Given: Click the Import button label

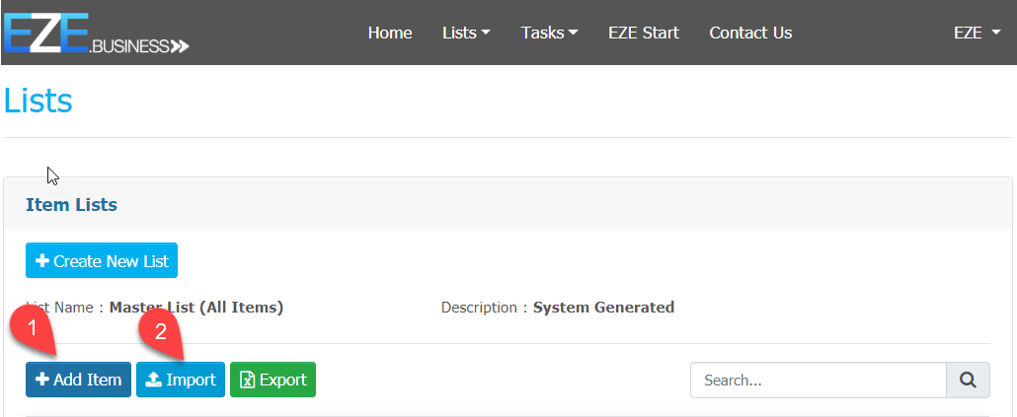Looking at the screenshot, I should (x=191, y=380).
